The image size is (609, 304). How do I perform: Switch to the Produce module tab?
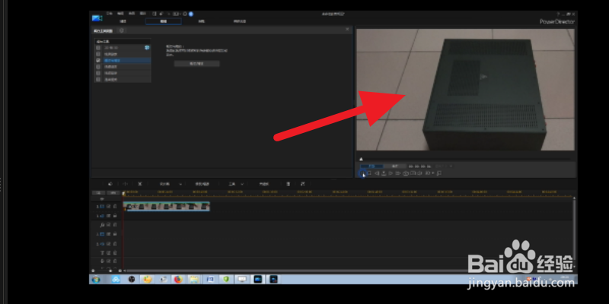(x=201, y=21)
